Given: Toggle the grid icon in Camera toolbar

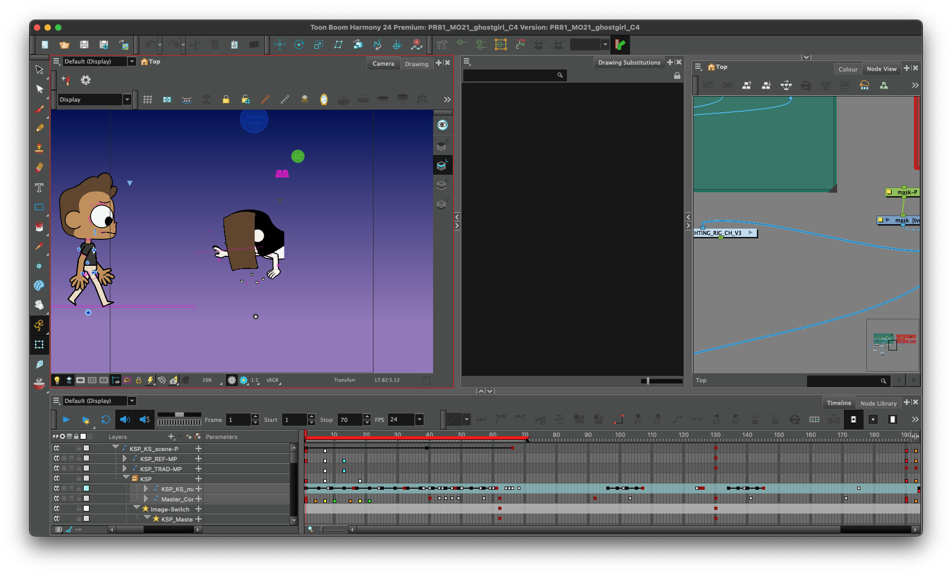Looking at the screenshot, I should (148, 100).
